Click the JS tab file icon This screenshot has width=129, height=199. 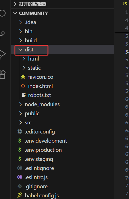pyautogui.click(x=125, y=4)
